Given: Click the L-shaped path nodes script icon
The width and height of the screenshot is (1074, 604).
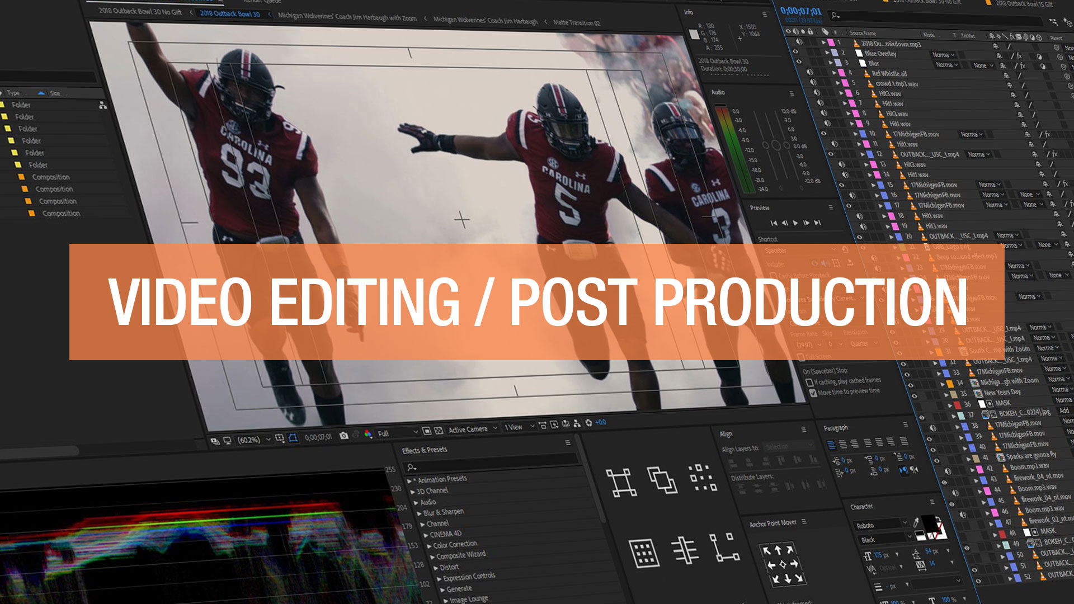Looking at the screenshot, I should 725,547.
